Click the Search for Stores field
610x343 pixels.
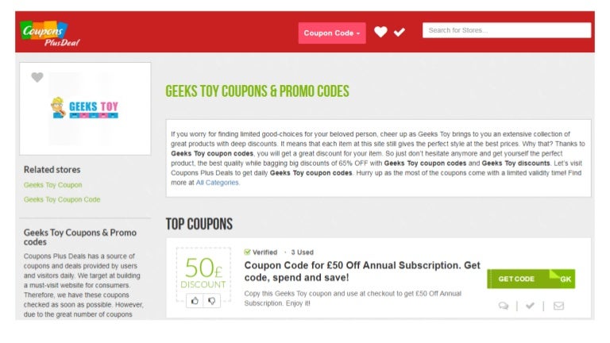tap(507, 30)
